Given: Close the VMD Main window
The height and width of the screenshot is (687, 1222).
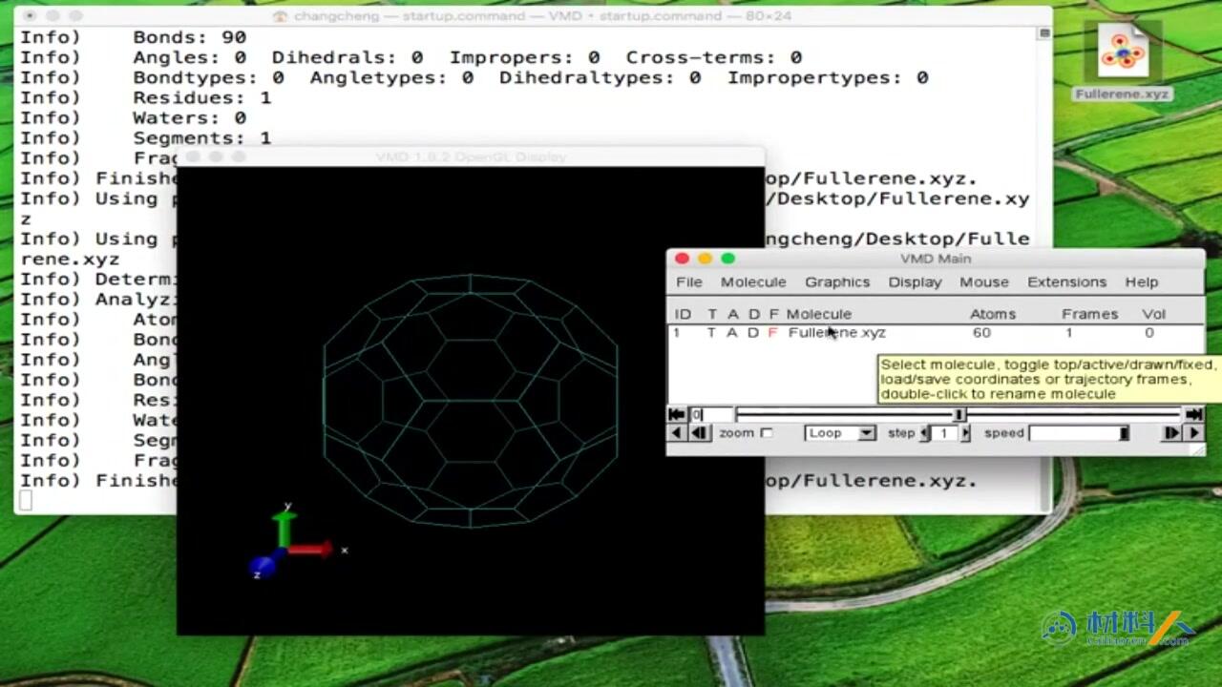Looking at the screenshot, I should click(682, 259).
